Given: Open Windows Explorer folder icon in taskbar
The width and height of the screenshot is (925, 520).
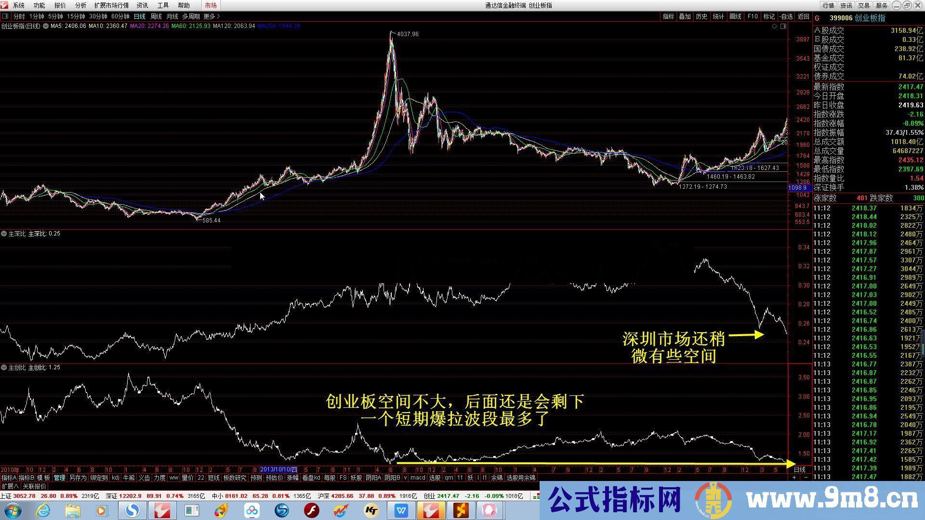Looking at the screenshot, I should point(73,510).
